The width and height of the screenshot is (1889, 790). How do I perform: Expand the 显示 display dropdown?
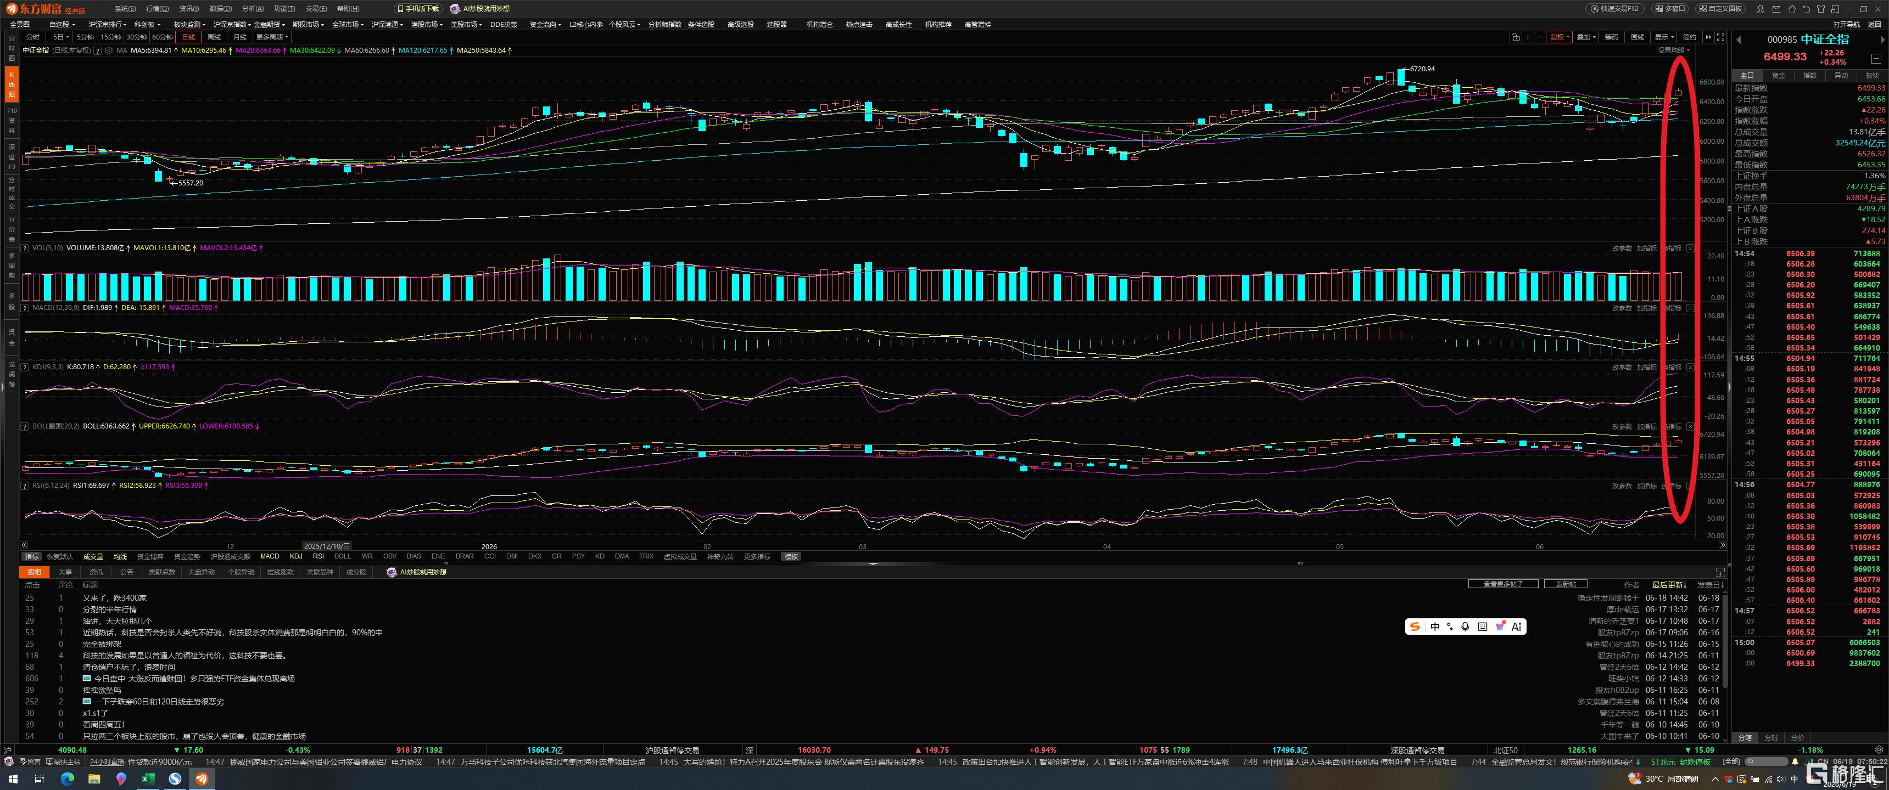coord(1664,37)
